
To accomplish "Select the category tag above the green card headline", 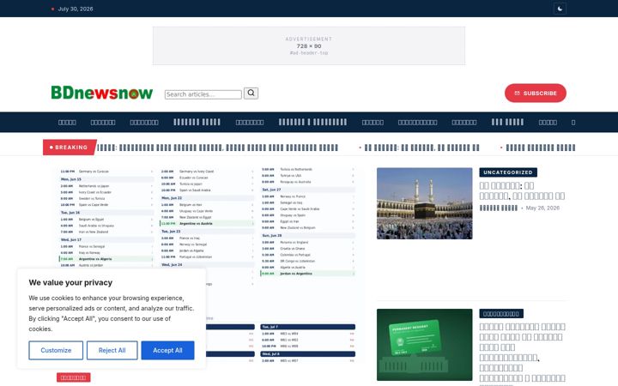I will [501, 314].
